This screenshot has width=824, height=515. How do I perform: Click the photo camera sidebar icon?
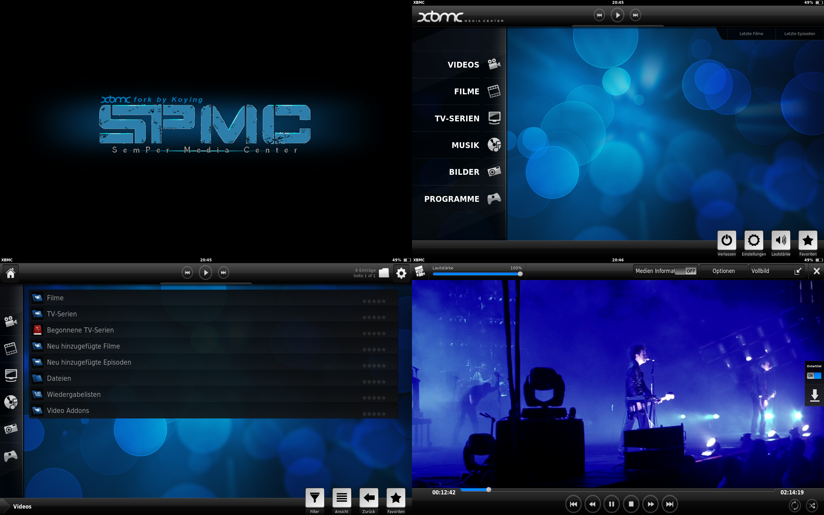11,429
